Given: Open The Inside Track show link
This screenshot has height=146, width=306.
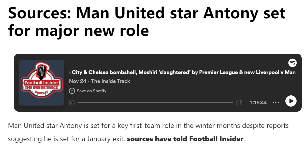Looking at the screenshot, I should point(111,81).
